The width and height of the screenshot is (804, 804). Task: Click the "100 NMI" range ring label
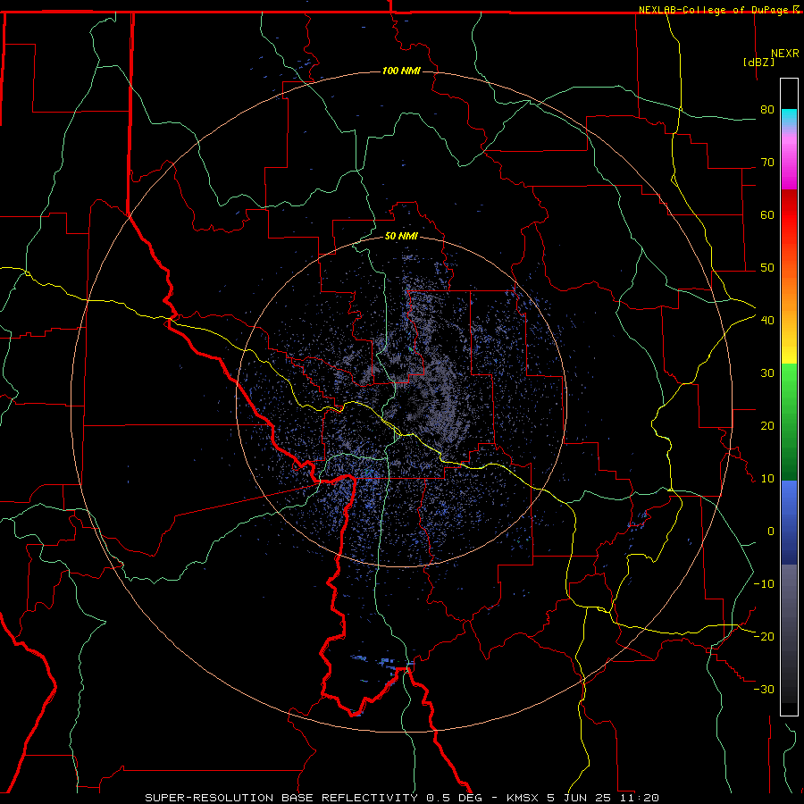pos(401,71)
